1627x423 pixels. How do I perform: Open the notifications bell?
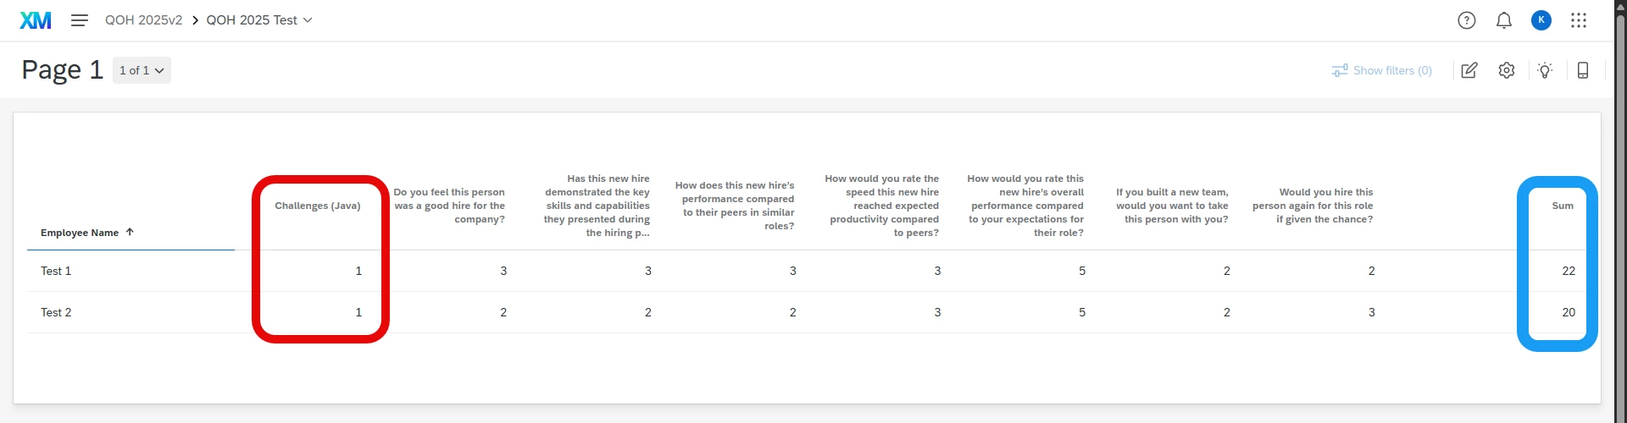coord(1504,20)
